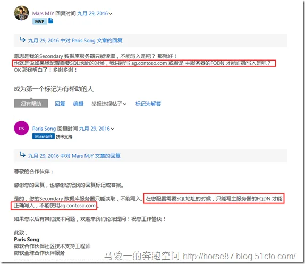Click reply arrow icon before Paris Song reference

click(22, 40)
